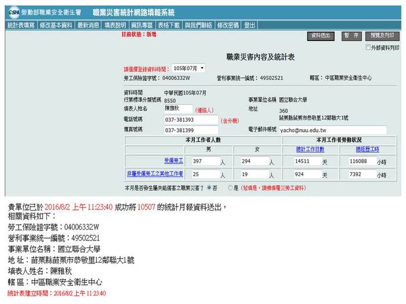Click the 非屬受僱勞工之其他工作者 link
The width and height of the screenshot is (406, 304).
pyautogui.click(x=155, y=174)
